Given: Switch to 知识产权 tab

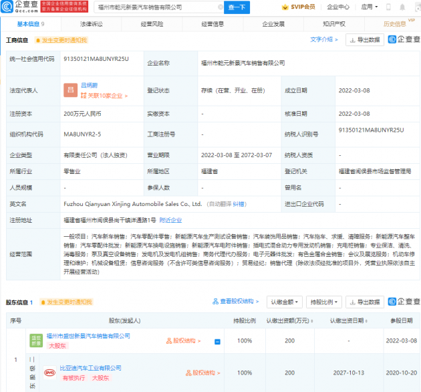Looking at the screenshot, I should pyautogui.click(x=334, y=24).
